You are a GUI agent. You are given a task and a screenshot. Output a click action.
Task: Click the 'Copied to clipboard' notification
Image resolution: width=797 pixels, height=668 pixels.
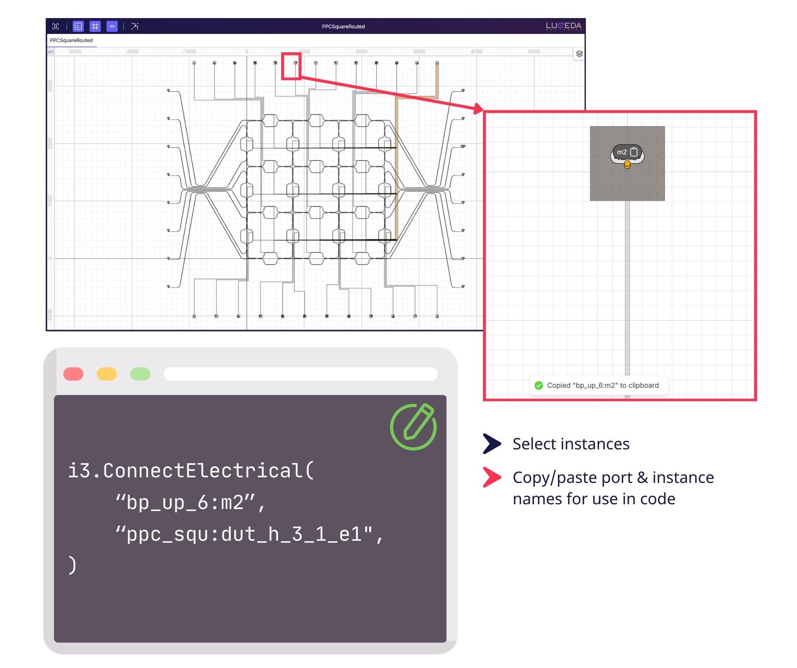click(x=598, y=386)
